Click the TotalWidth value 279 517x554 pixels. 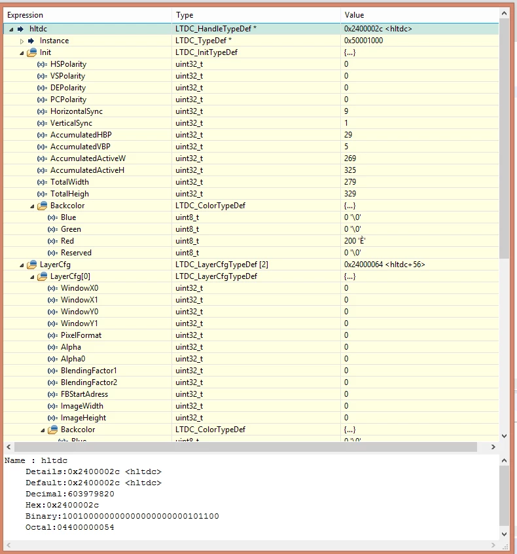[x=350, y=182]
